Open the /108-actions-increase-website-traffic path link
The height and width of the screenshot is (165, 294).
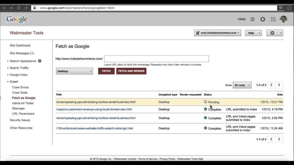[x=94, y=128]
